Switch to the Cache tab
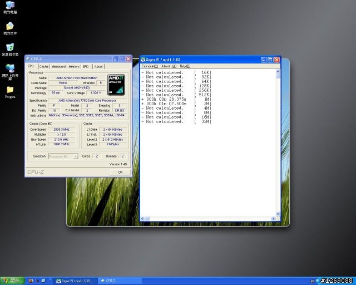 click(44, 67)
